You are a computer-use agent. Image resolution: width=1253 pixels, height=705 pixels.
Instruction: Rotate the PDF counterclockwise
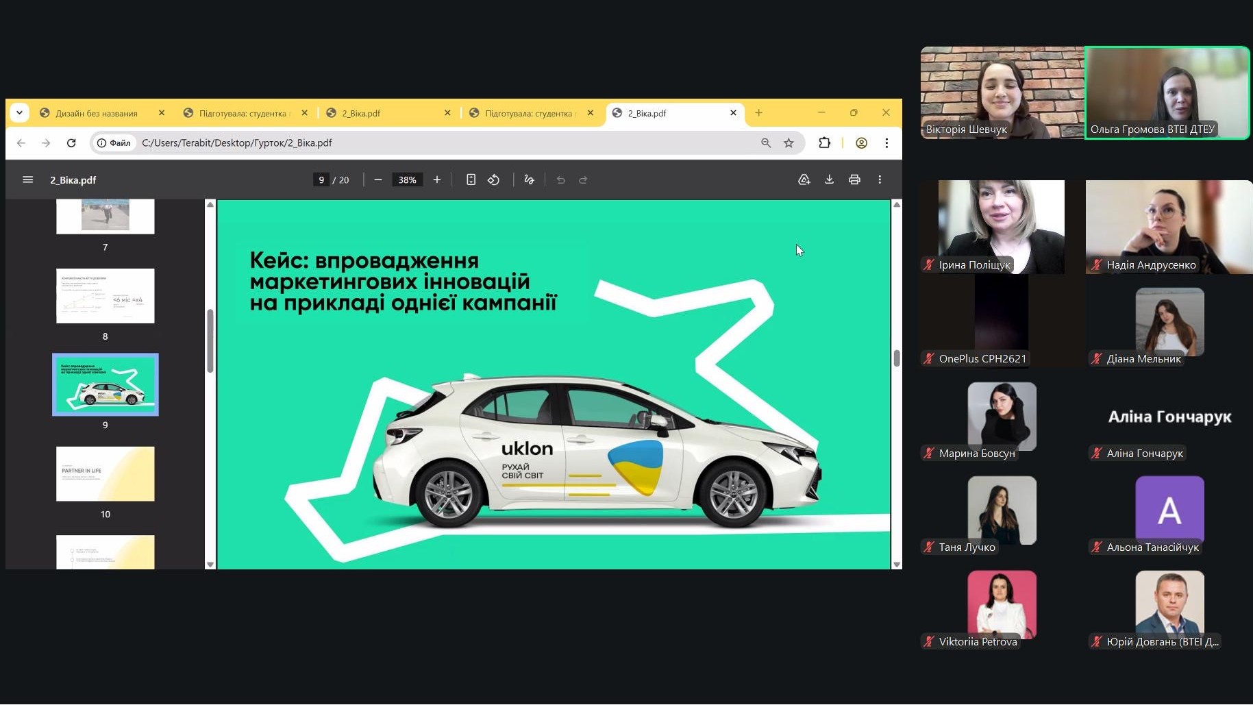click(x=494, y=180)
